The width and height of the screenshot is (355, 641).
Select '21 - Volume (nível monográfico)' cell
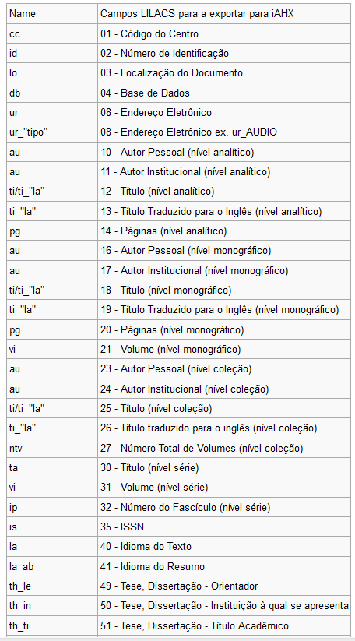click(x=224, y=350)
